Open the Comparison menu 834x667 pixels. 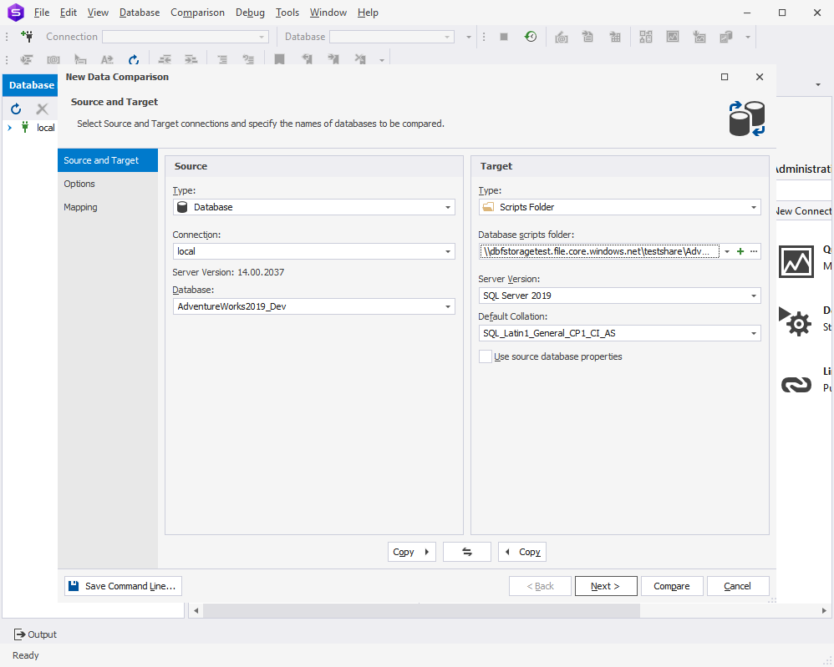click(197, 13)
